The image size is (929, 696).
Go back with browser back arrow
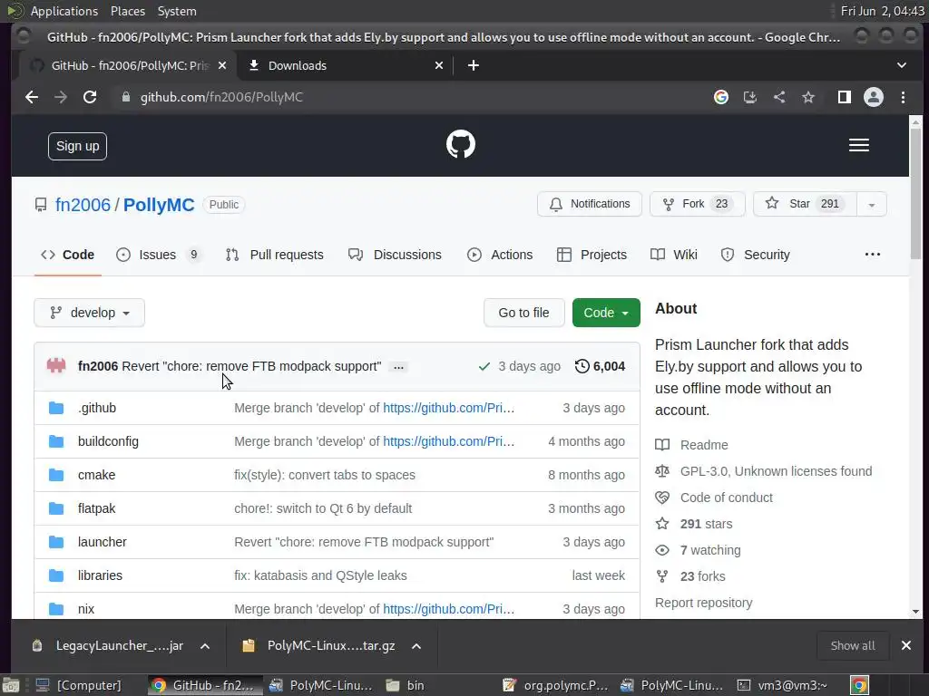(x=32, y=97)
